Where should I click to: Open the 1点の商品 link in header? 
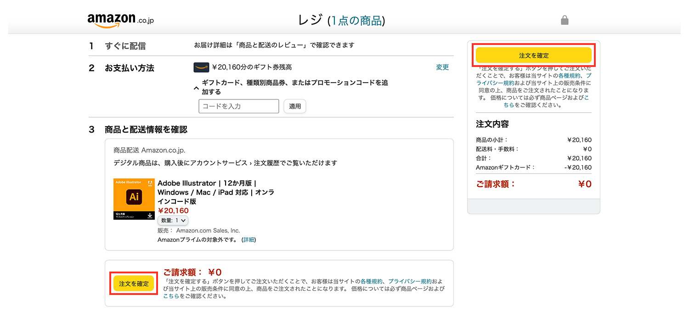click(x=356, y=21)
